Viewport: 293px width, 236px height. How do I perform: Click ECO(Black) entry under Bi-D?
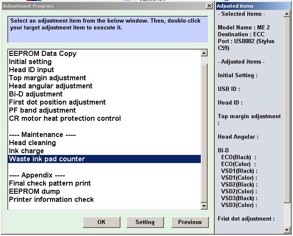click(x=239, y=157)
